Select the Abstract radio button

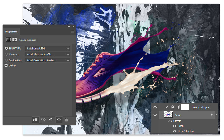pos(6,54)
